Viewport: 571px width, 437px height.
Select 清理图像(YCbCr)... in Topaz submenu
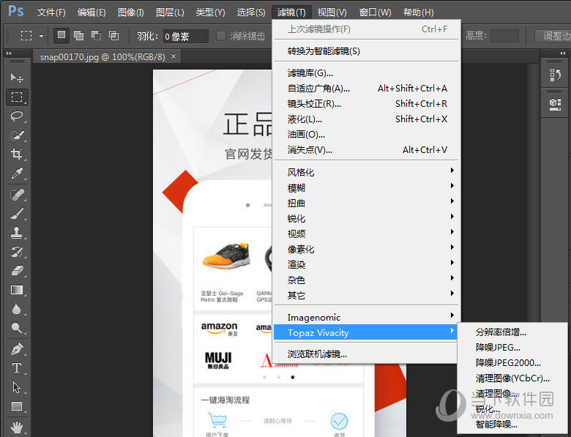512,378
